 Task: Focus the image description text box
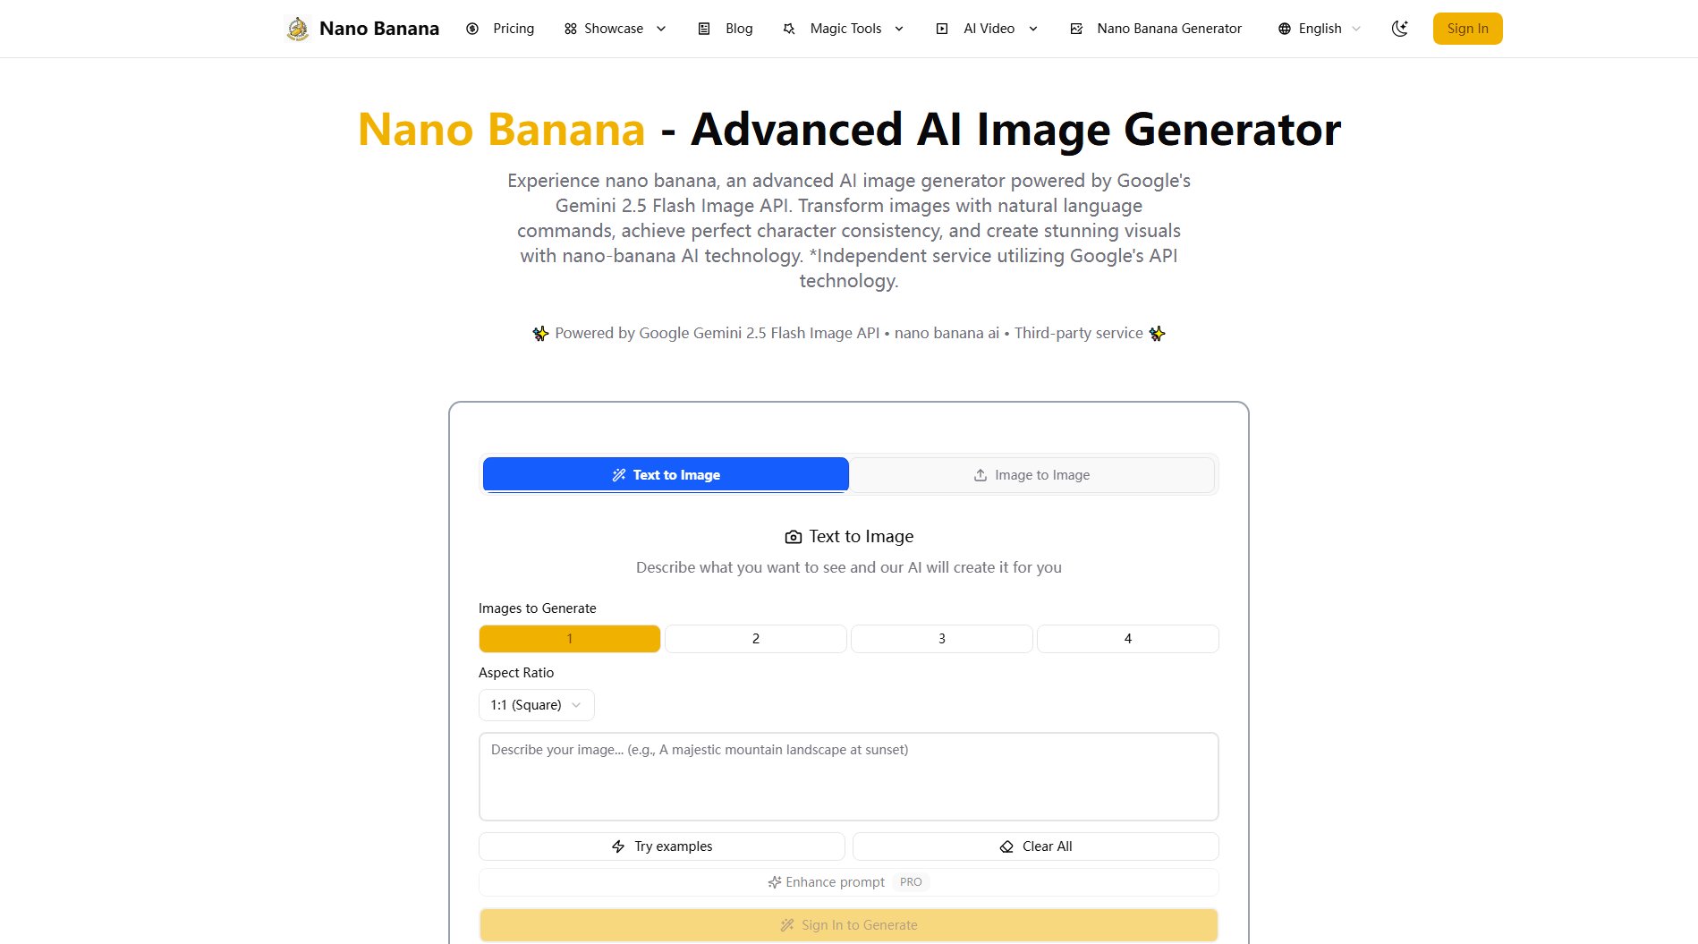coord(848,777)
